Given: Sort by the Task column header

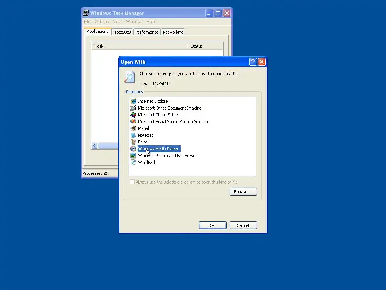Looking at the screenshot, I should [139, 46].
